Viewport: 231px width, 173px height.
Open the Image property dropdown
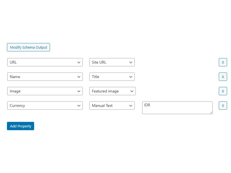click(x=45, y=91)
